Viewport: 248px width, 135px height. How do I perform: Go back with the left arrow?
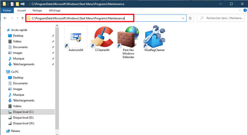click(5, 18)
